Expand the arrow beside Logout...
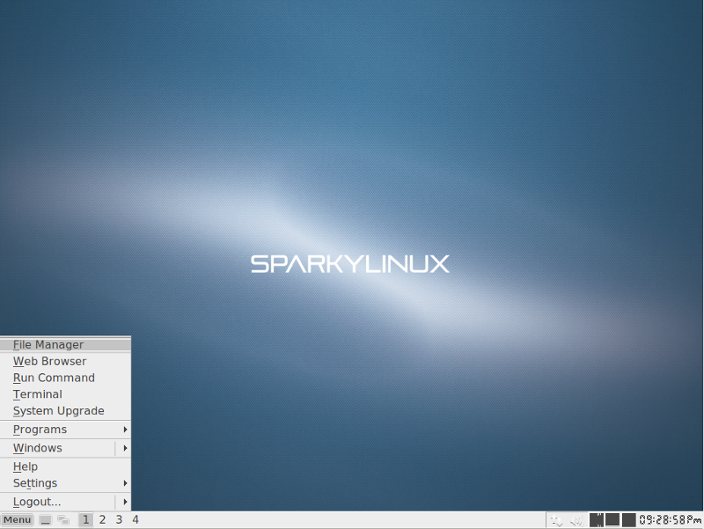The image size is (704, 529). pyautogui.click(x=125, y=502)
